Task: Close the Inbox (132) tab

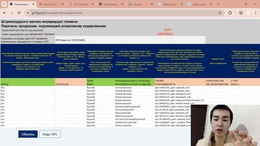Action: coord(63,4)
